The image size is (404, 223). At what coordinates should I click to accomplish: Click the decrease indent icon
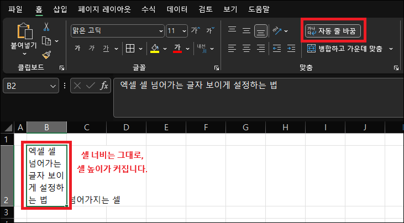277,49
